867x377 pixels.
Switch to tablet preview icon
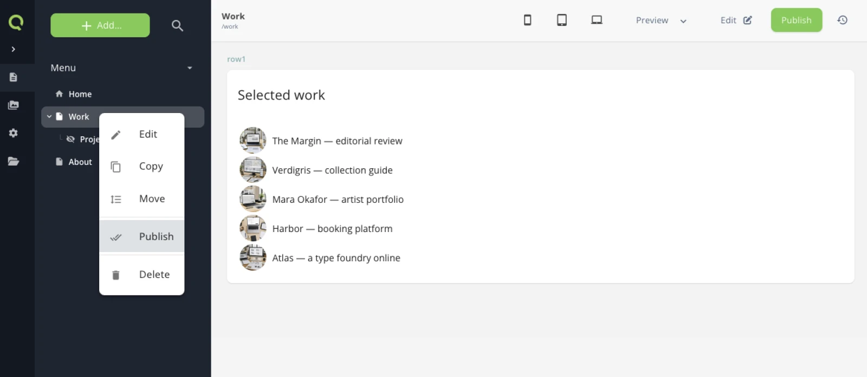562,20
